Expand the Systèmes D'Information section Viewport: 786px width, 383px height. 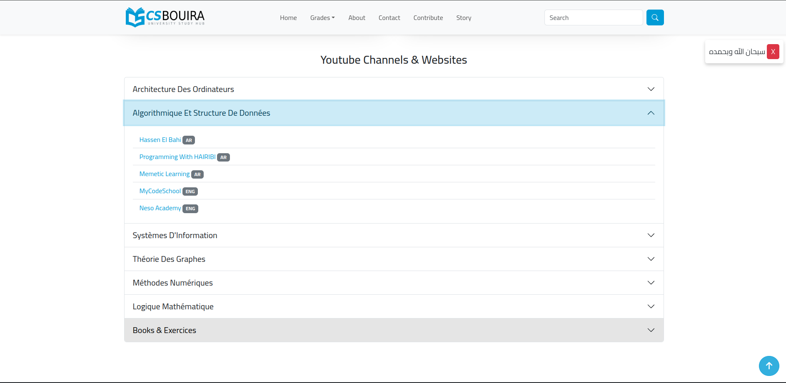point(394,235)
